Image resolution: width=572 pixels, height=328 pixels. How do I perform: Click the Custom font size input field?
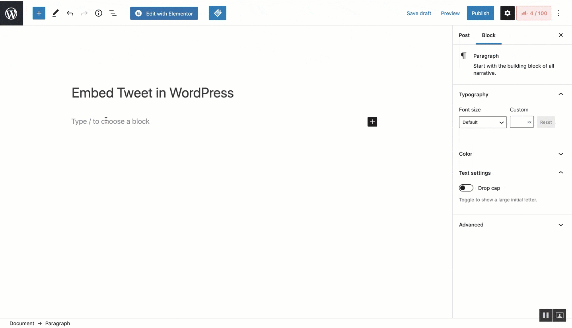[x=519, y=122]
